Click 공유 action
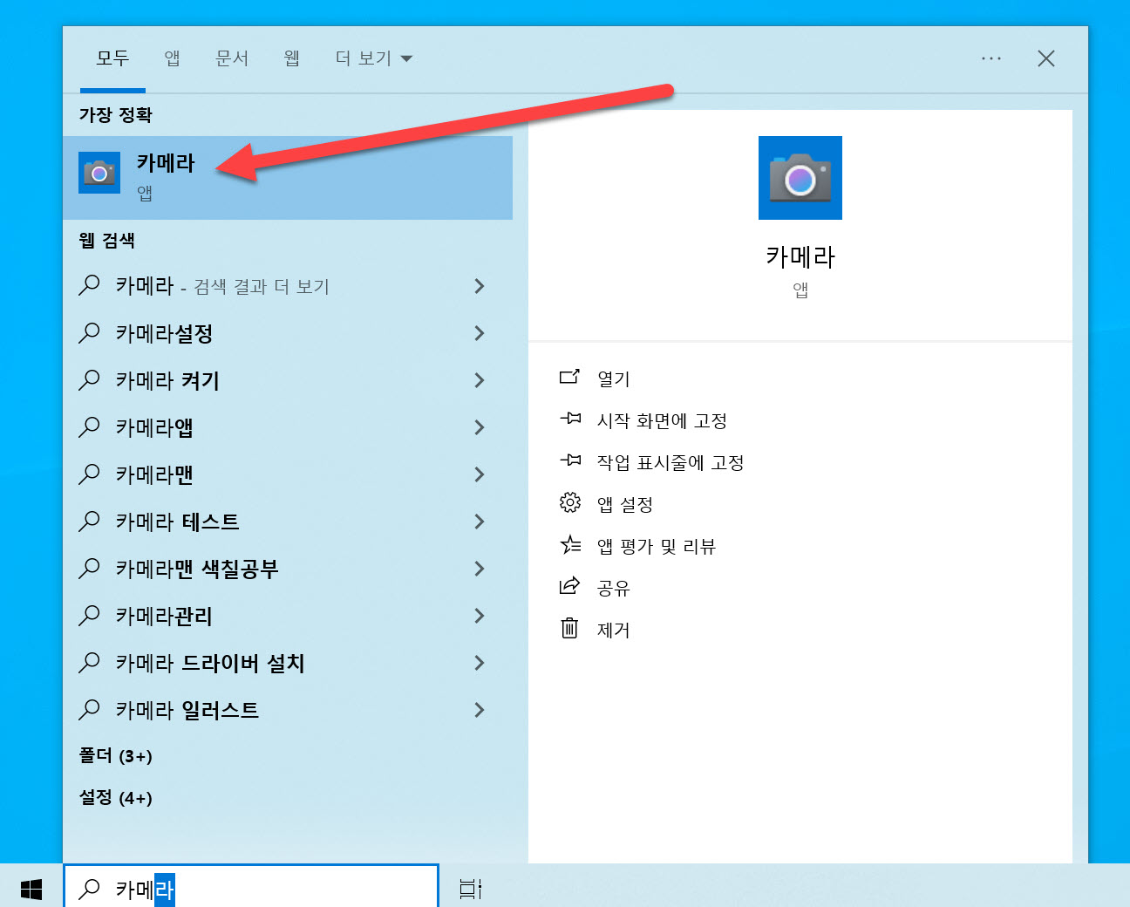 pyautogui.click(x=613, y=588)
